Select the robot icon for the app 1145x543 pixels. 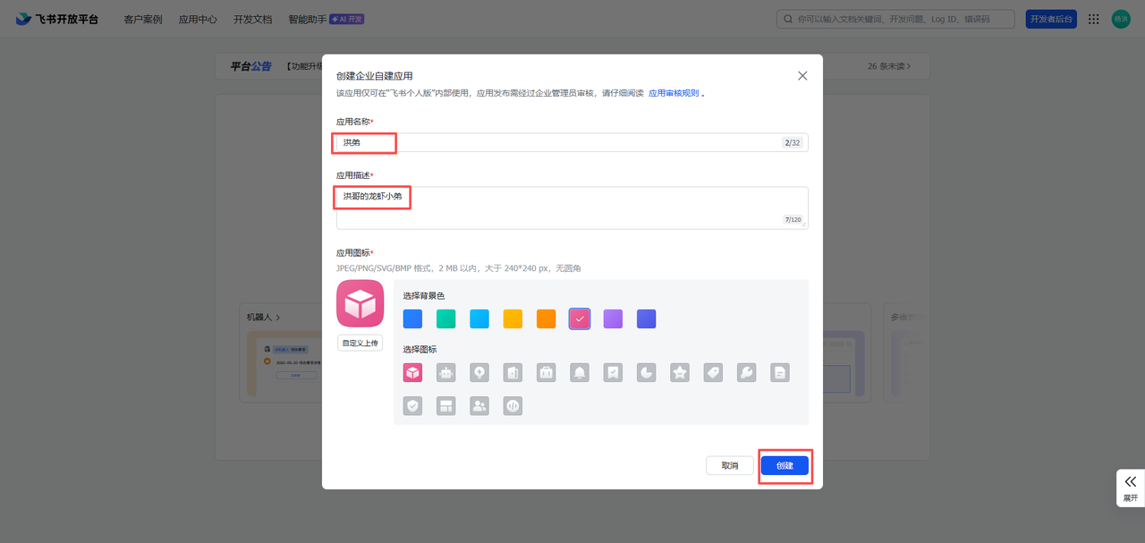point(445,372)
